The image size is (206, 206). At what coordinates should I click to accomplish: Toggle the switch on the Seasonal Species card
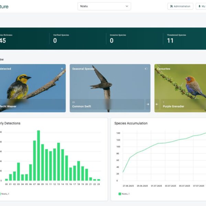point(146,69)
